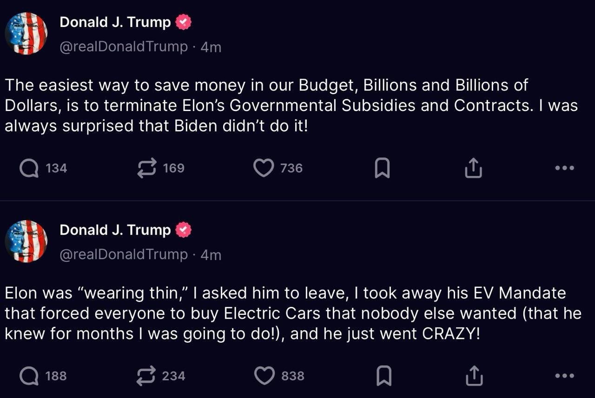ReTruth the post with 234 reposts

[147, 376]
